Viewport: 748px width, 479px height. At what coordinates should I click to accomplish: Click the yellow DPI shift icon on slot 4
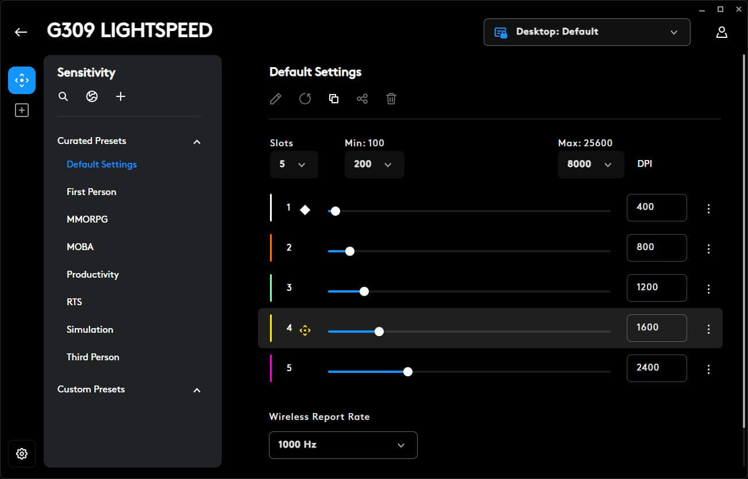pyautogui.click(x=305, y=330)
